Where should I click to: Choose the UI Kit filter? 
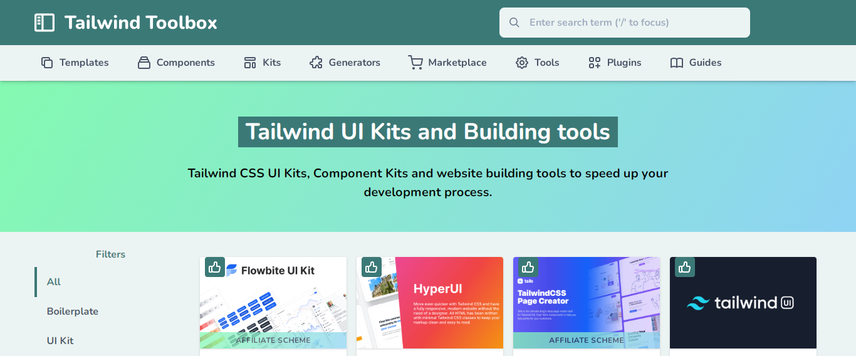[60, 341]
